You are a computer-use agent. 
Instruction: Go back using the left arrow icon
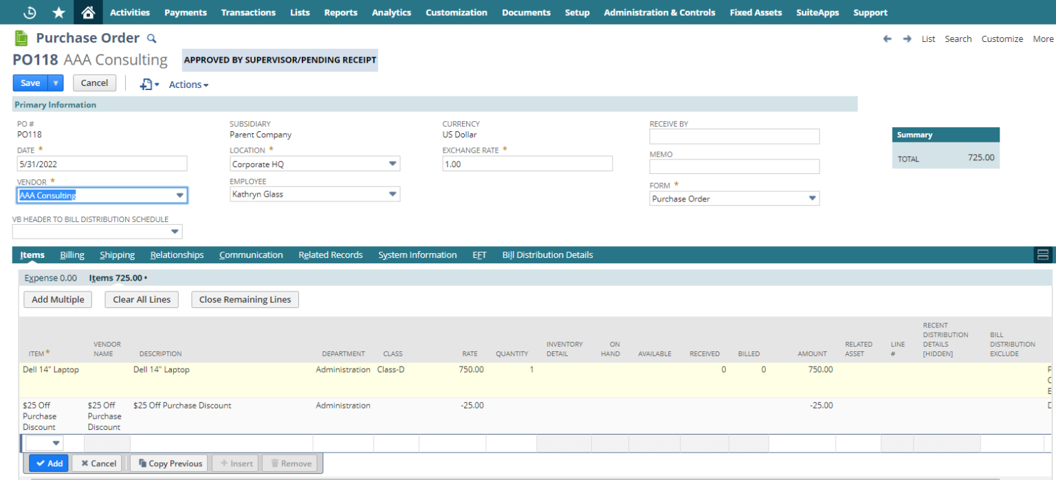pyautogui.click(x=887, y=39)
